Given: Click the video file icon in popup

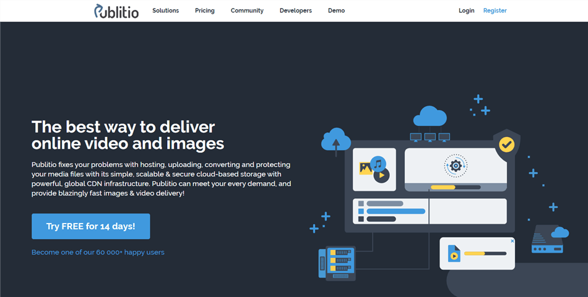Looking at the screenshot, I should [x=454, y=253].
